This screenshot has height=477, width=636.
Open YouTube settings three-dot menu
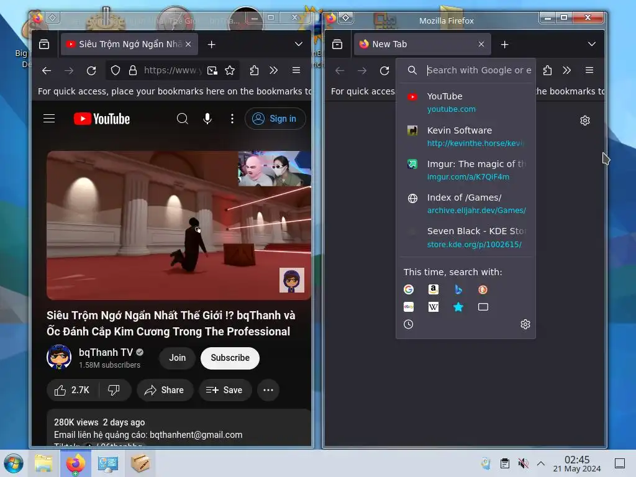pos(232,119)
